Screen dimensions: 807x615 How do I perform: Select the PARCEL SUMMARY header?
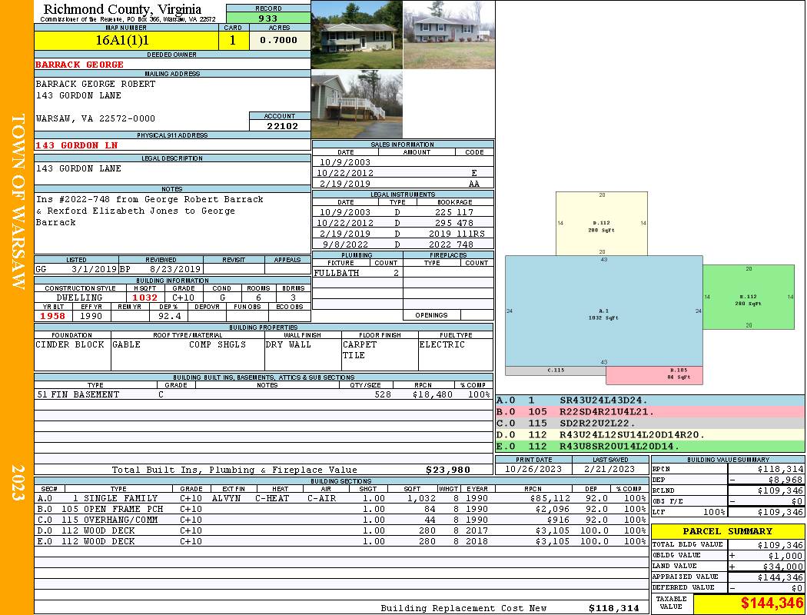[728, 531]
